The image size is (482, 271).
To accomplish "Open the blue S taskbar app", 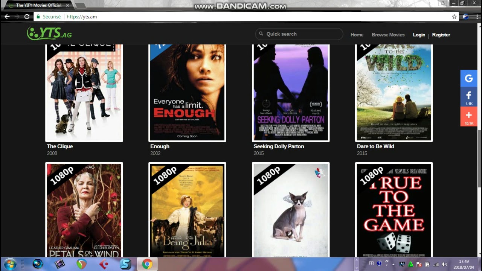I will pyautogui.click(x=125, y=264).
